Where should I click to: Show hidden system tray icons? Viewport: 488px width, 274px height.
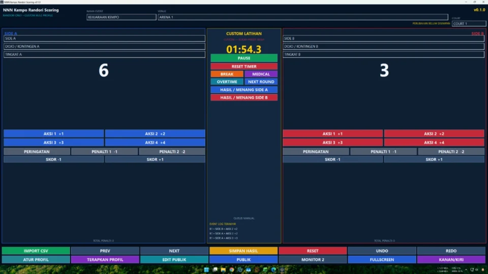coord(466,269)
